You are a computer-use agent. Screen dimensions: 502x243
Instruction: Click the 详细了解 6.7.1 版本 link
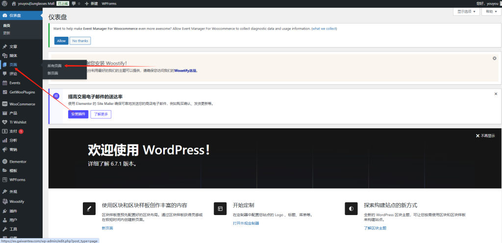pos(113,164)
